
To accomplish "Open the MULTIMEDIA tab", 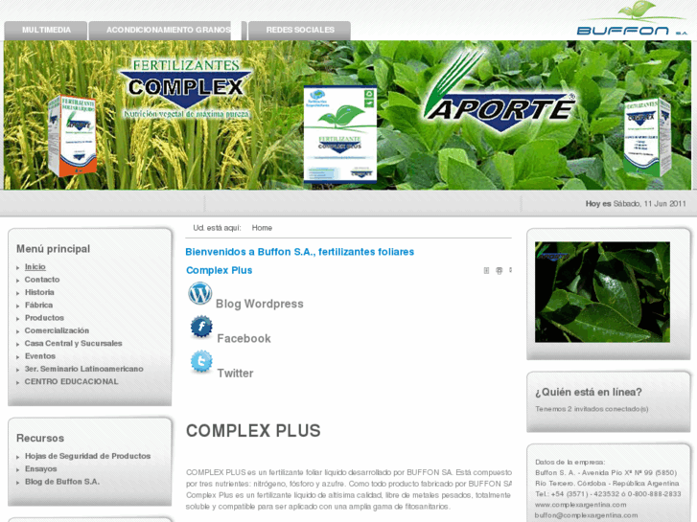I will [x=46, y=31].
